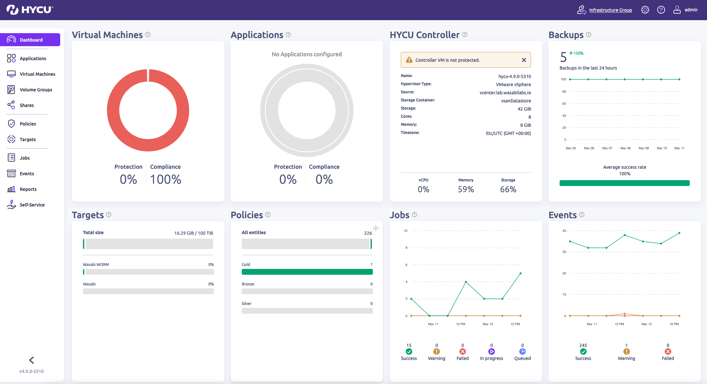
Task: Open the Self-Service icon in sidebar
Action: tap(11, 205)
